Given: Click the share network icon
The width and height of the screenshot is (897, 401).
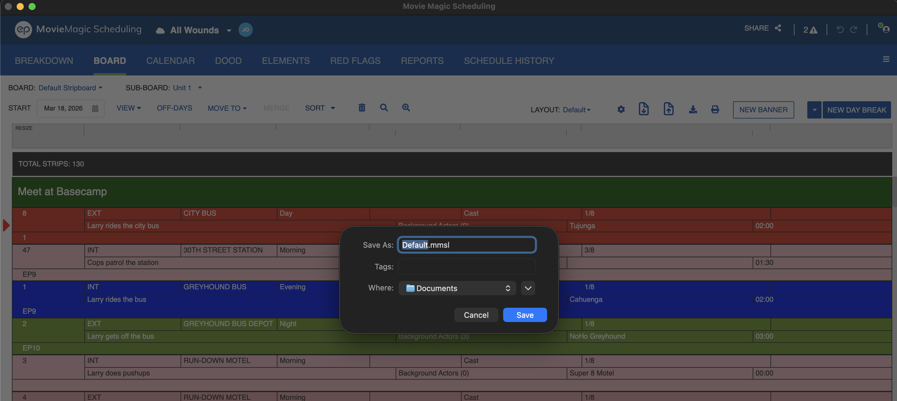Looking at the screenshot, I should tap(778, 28).
